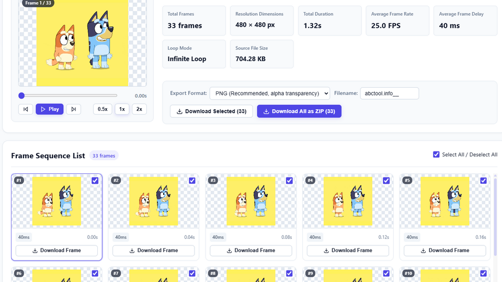Click the Infinite Loop mode value
The width and height of the screenshot is (502, 282).
click(x=187, y=59)
